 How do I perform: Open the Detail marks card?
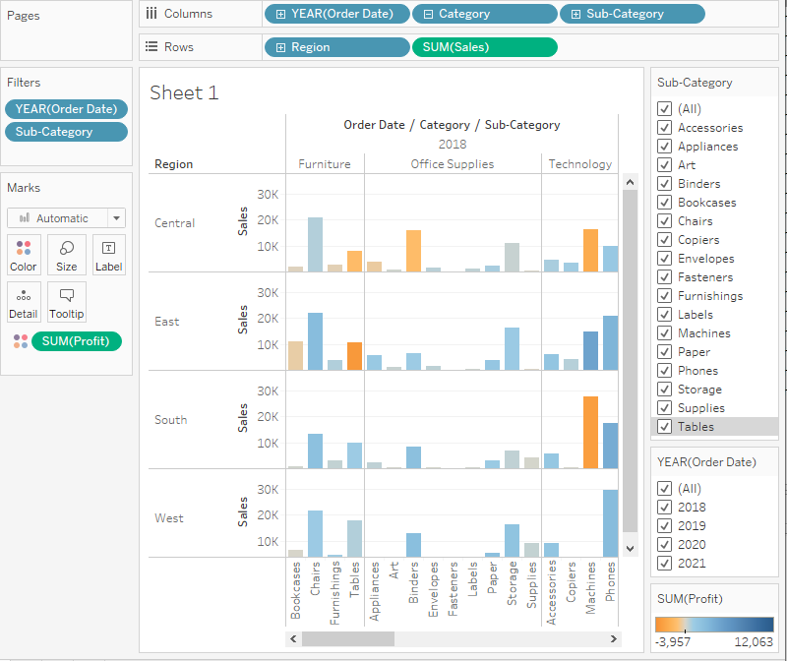click(24, 302)
